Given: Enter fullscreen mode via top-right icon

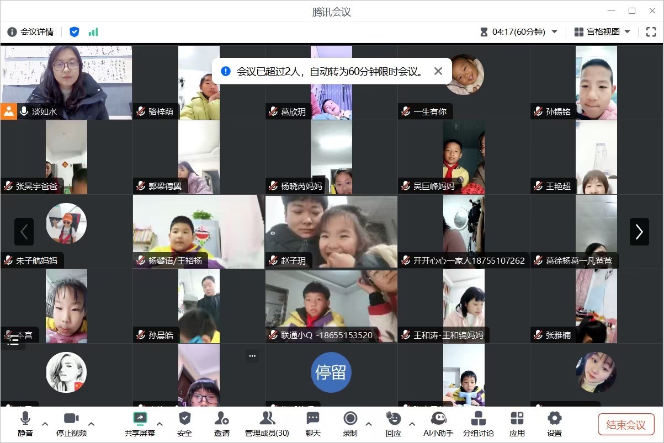Looking at the screenshot, I should click(x=651, y=32).
